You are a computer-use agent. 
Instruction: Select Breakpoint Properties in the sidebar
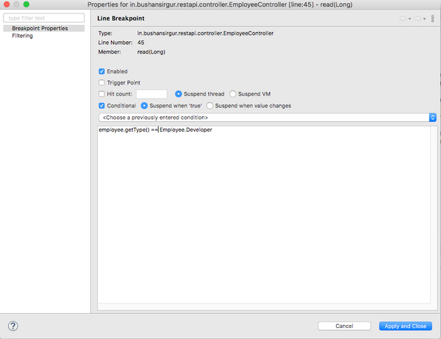point(40,28)
